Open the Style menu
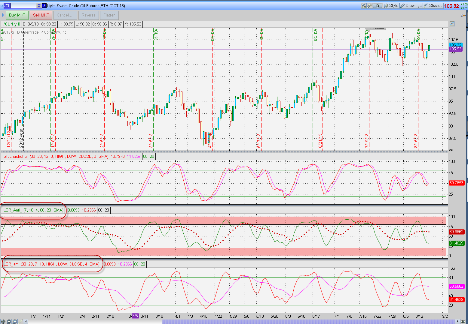Image resolution: width=468 pixels, height=324 pixels. pos(391,6)
